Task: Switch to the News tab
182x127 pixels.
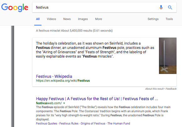Action: (67, 19)
